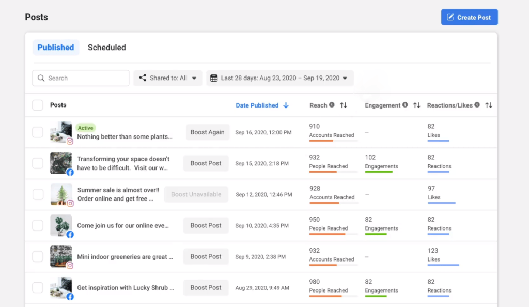Open the 'Shared to: All' dropdown

click(168, 78)
